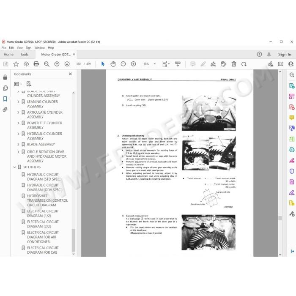This screenshot has height=296, width=296.
Task: Open the Find text magnifier
Action: coord(47,64)
